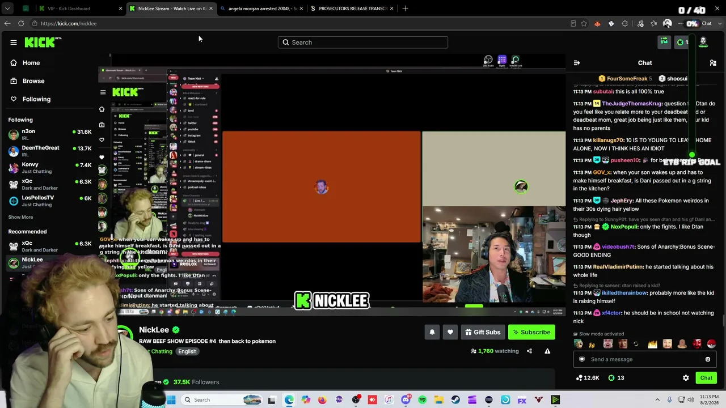This screenshot has width=726, height=408.
Task: Open the browser profile avatar
Action: [x=668, y=23]
